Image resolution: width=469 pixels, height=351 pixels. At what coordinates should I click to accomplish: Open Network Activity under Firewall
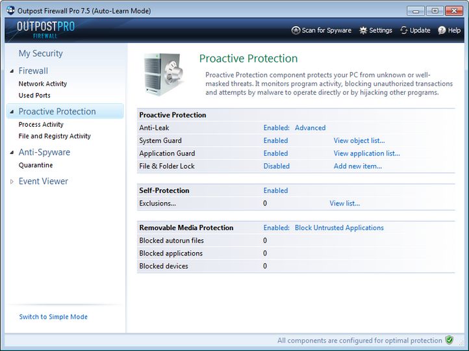click(42, 84)
